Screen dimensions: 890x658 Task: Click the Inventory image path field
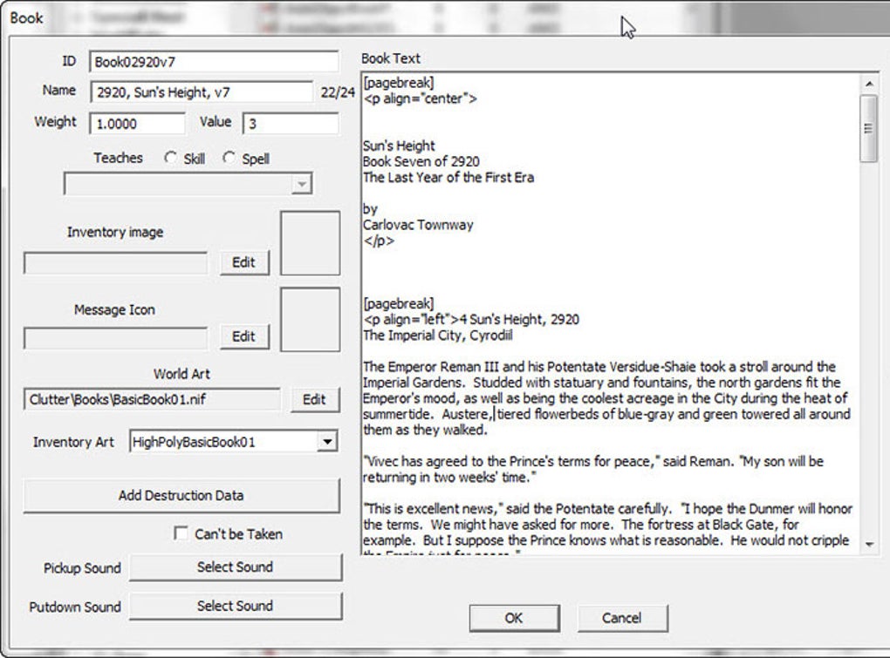[116, 263]
